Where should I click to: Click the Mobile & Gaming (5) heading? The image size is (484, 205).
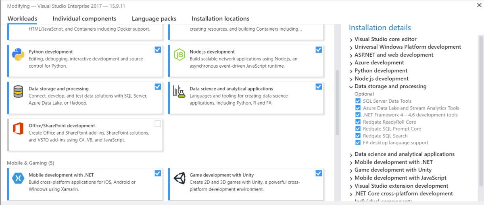pos(31,163)
